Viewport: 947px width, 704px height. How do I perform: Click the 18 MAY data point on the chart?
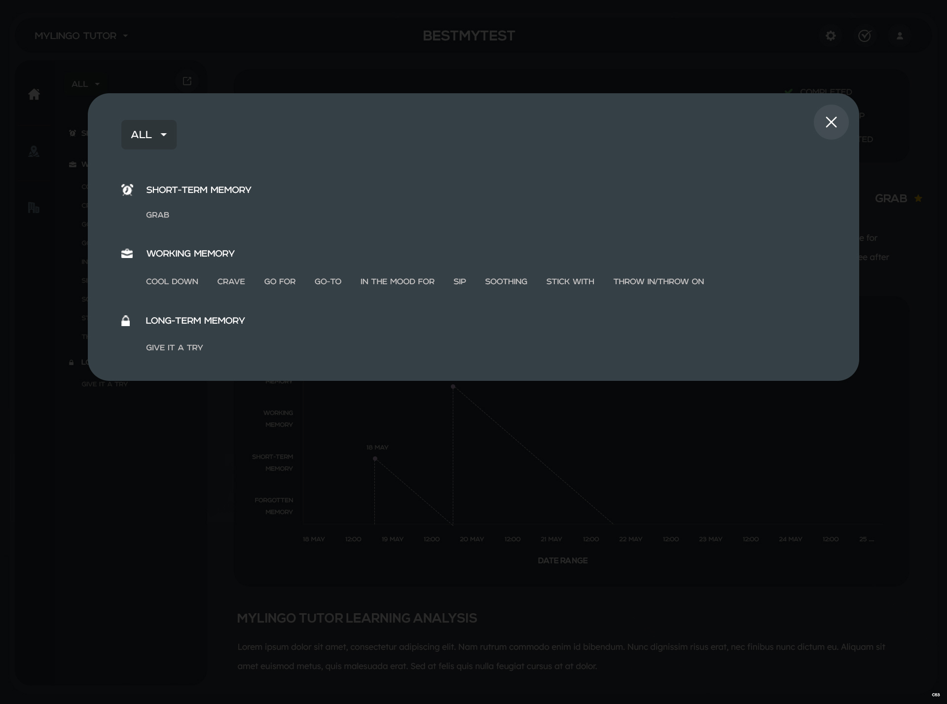point(375,459)
